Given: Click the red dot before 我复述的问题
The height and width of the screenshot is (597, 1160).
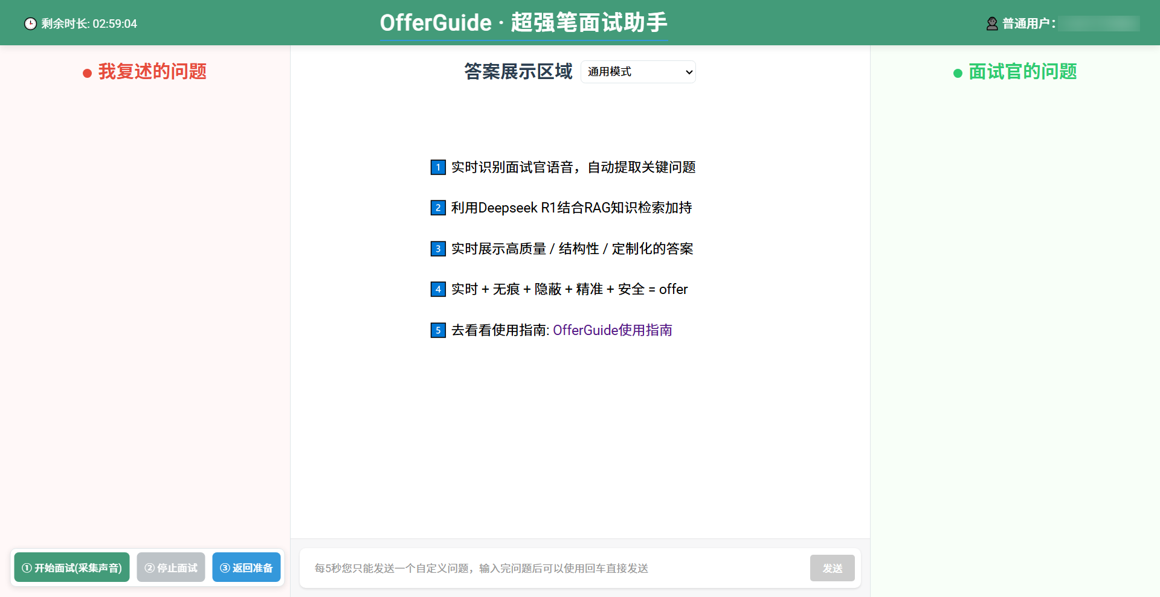Looking at the screenshot, I should pos(87,73).
